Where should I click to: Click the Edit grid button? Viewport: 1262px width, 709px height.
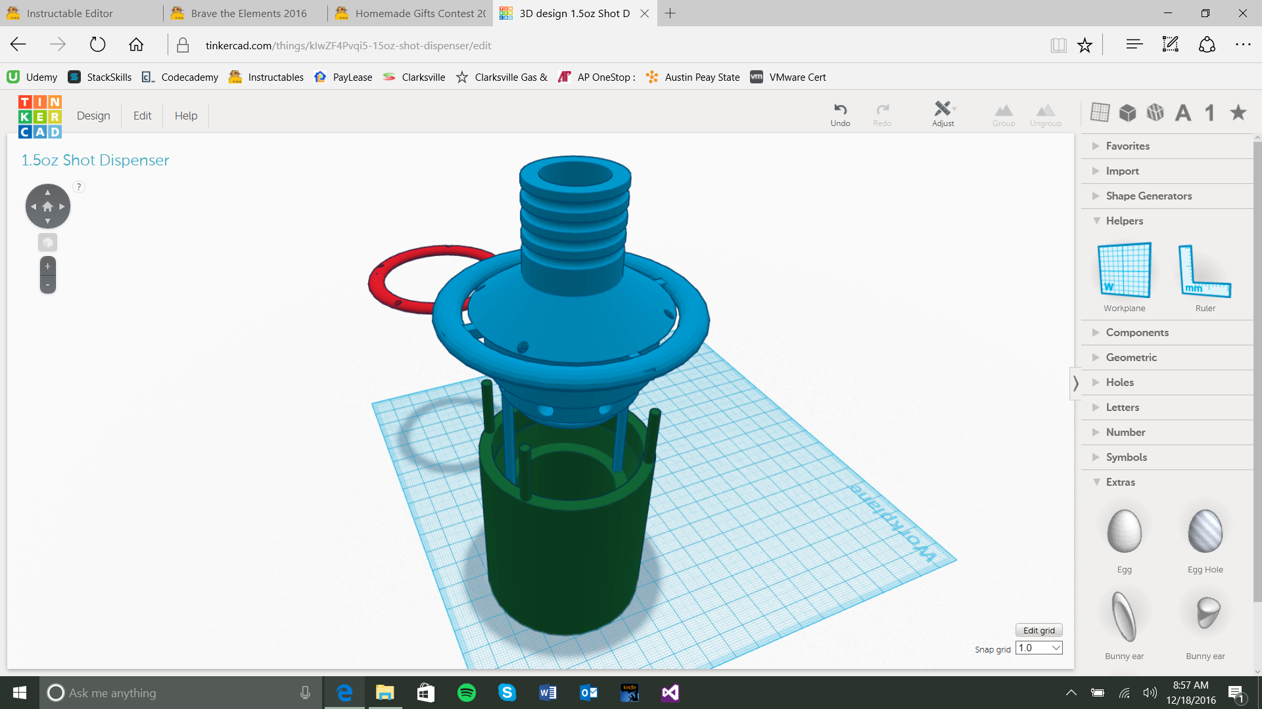(x=1039, y=630)
